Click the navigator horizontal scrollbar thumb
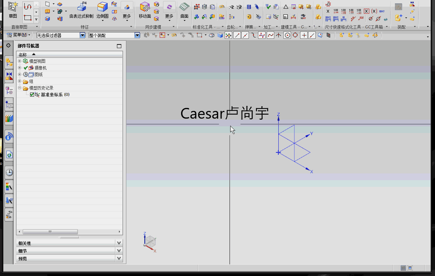Screen dimensions: 435x276 click(50, 232)
